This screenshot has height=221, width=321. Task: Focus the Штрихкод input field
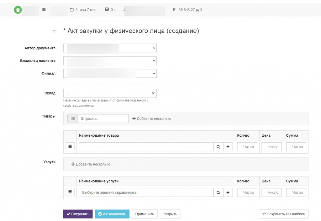pos(103,118)
